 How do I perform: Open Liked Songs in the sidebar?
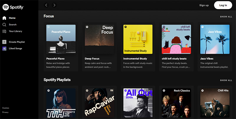pos(16,48)
